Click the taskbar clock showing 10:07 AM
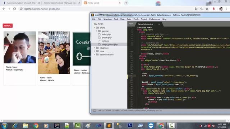 click(222, 126)
